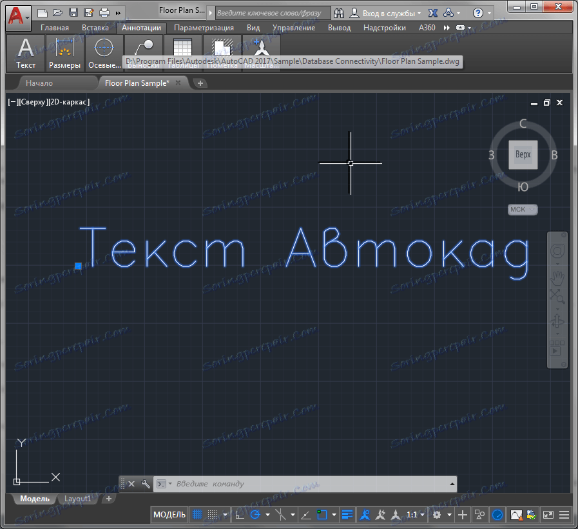Open the ShowMotion tool

click(557, 348)
